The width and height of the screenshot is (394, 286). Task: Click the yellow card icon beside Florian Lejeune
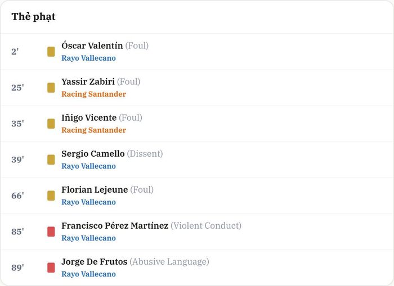tap(51, 196)
